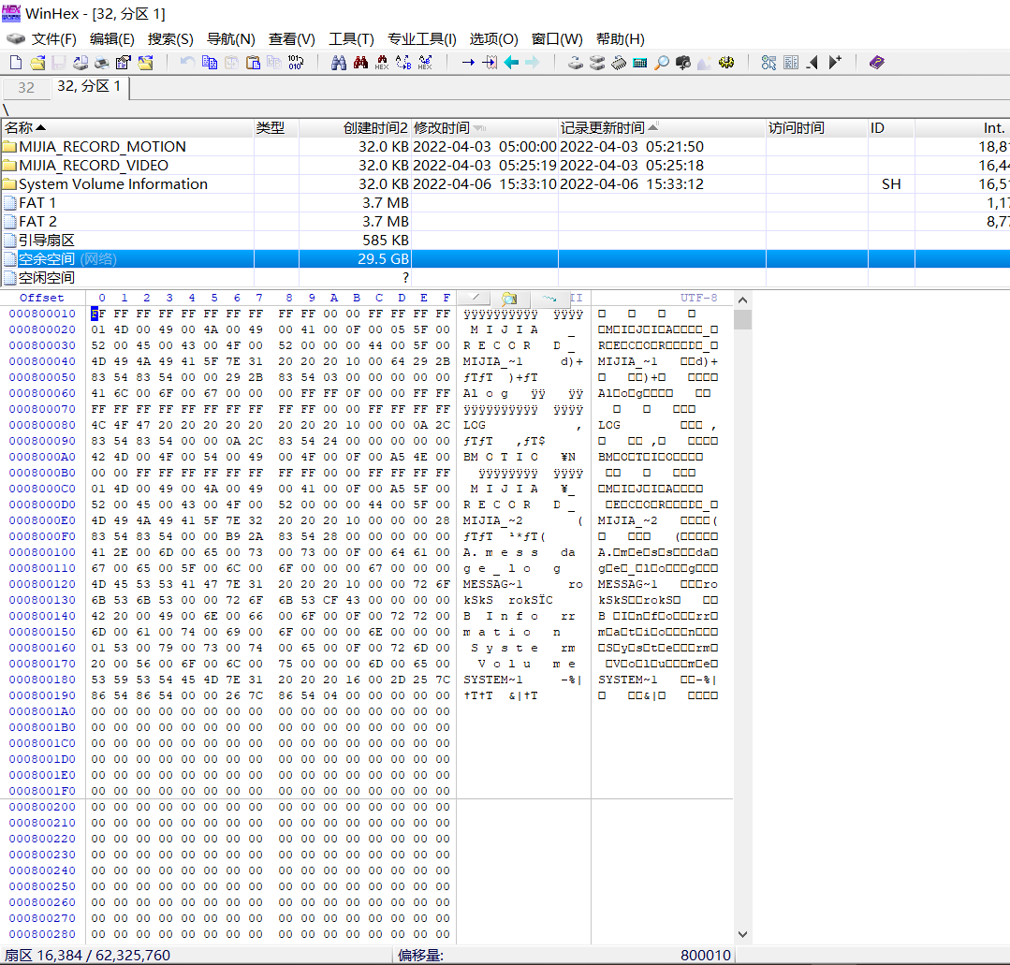Click the copy block icon

click(210, 63)
